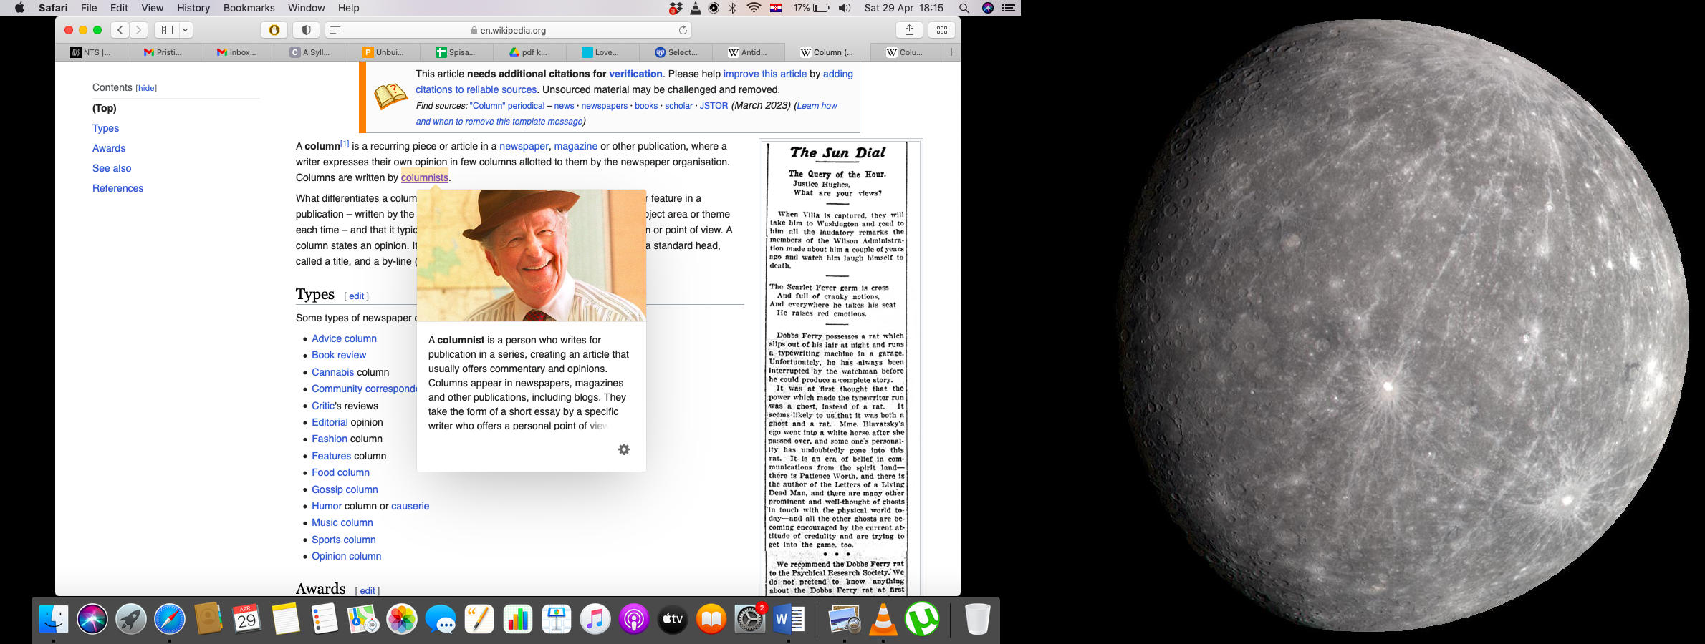Open the Trash in the Dock
Screen dimensions: 1705x644
coord(977,619)
